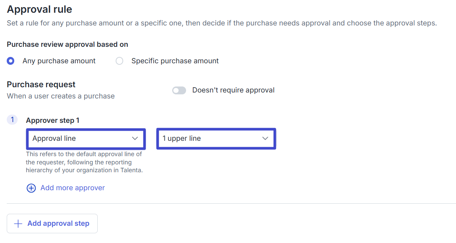This screenshot has width=456, height=243.
Task: Open the 1 upper line dropdown
Action: [216, 139]
